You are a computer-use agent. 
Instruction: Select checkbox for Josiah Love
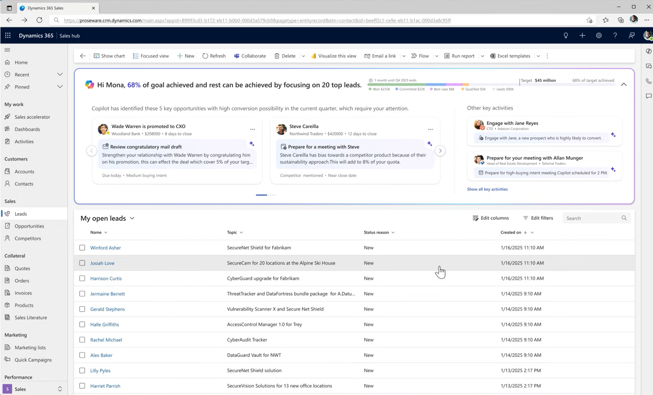coord(82,263)
